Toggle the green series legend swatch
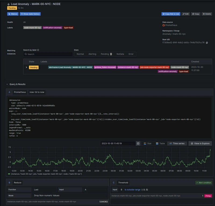The height and width of the screenshot is (206, 215). coord(10,174)
